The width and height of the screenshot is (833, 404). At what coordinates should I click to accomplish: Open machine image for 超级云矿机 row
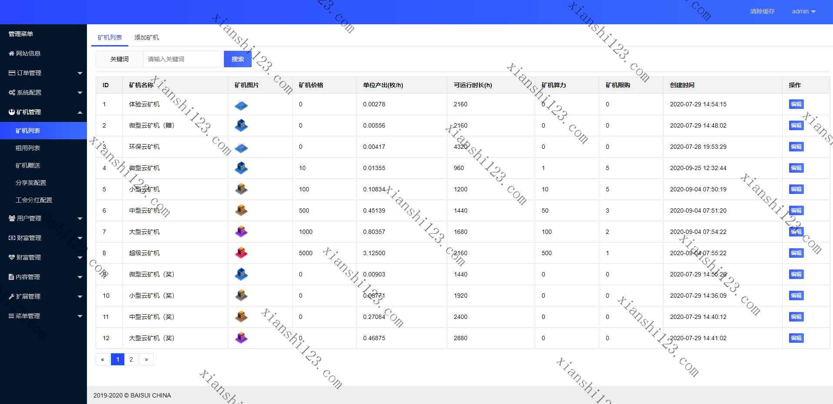[241, 253]
